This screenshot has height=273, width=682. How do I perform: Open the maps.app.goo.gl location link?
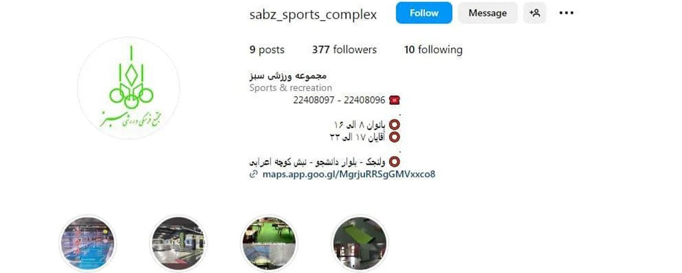click(x=348, y=175)
